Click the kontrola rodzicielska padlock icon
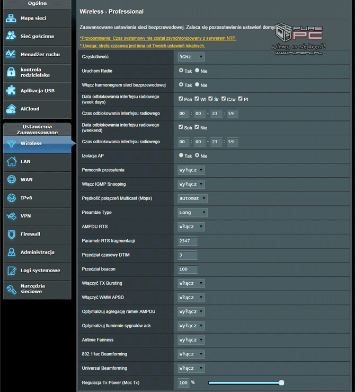This screenshot has width=355, height=392. click(x=11, y=72)
